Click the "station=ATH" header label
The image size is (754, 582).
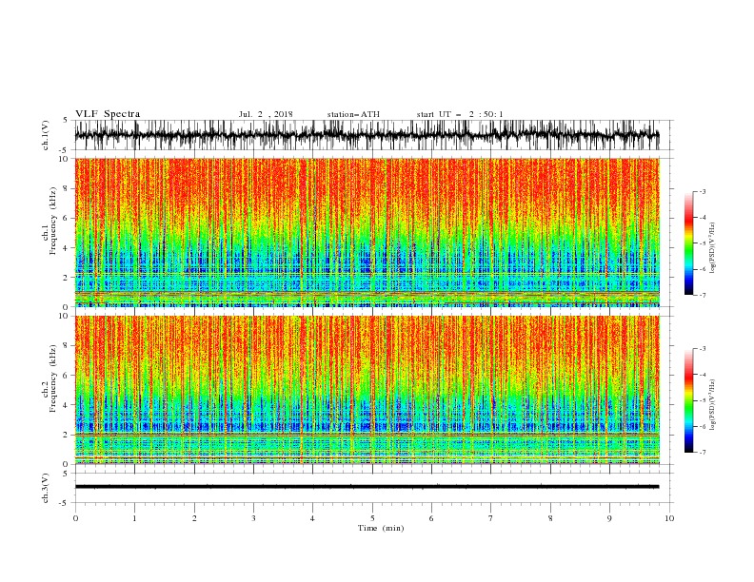(x=353, y=114)
